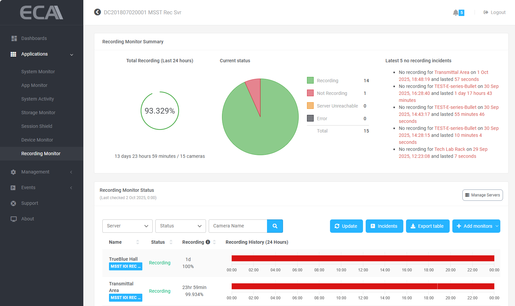Click the magnifier search button
This screenshot has height=306, width=515.
275,226
